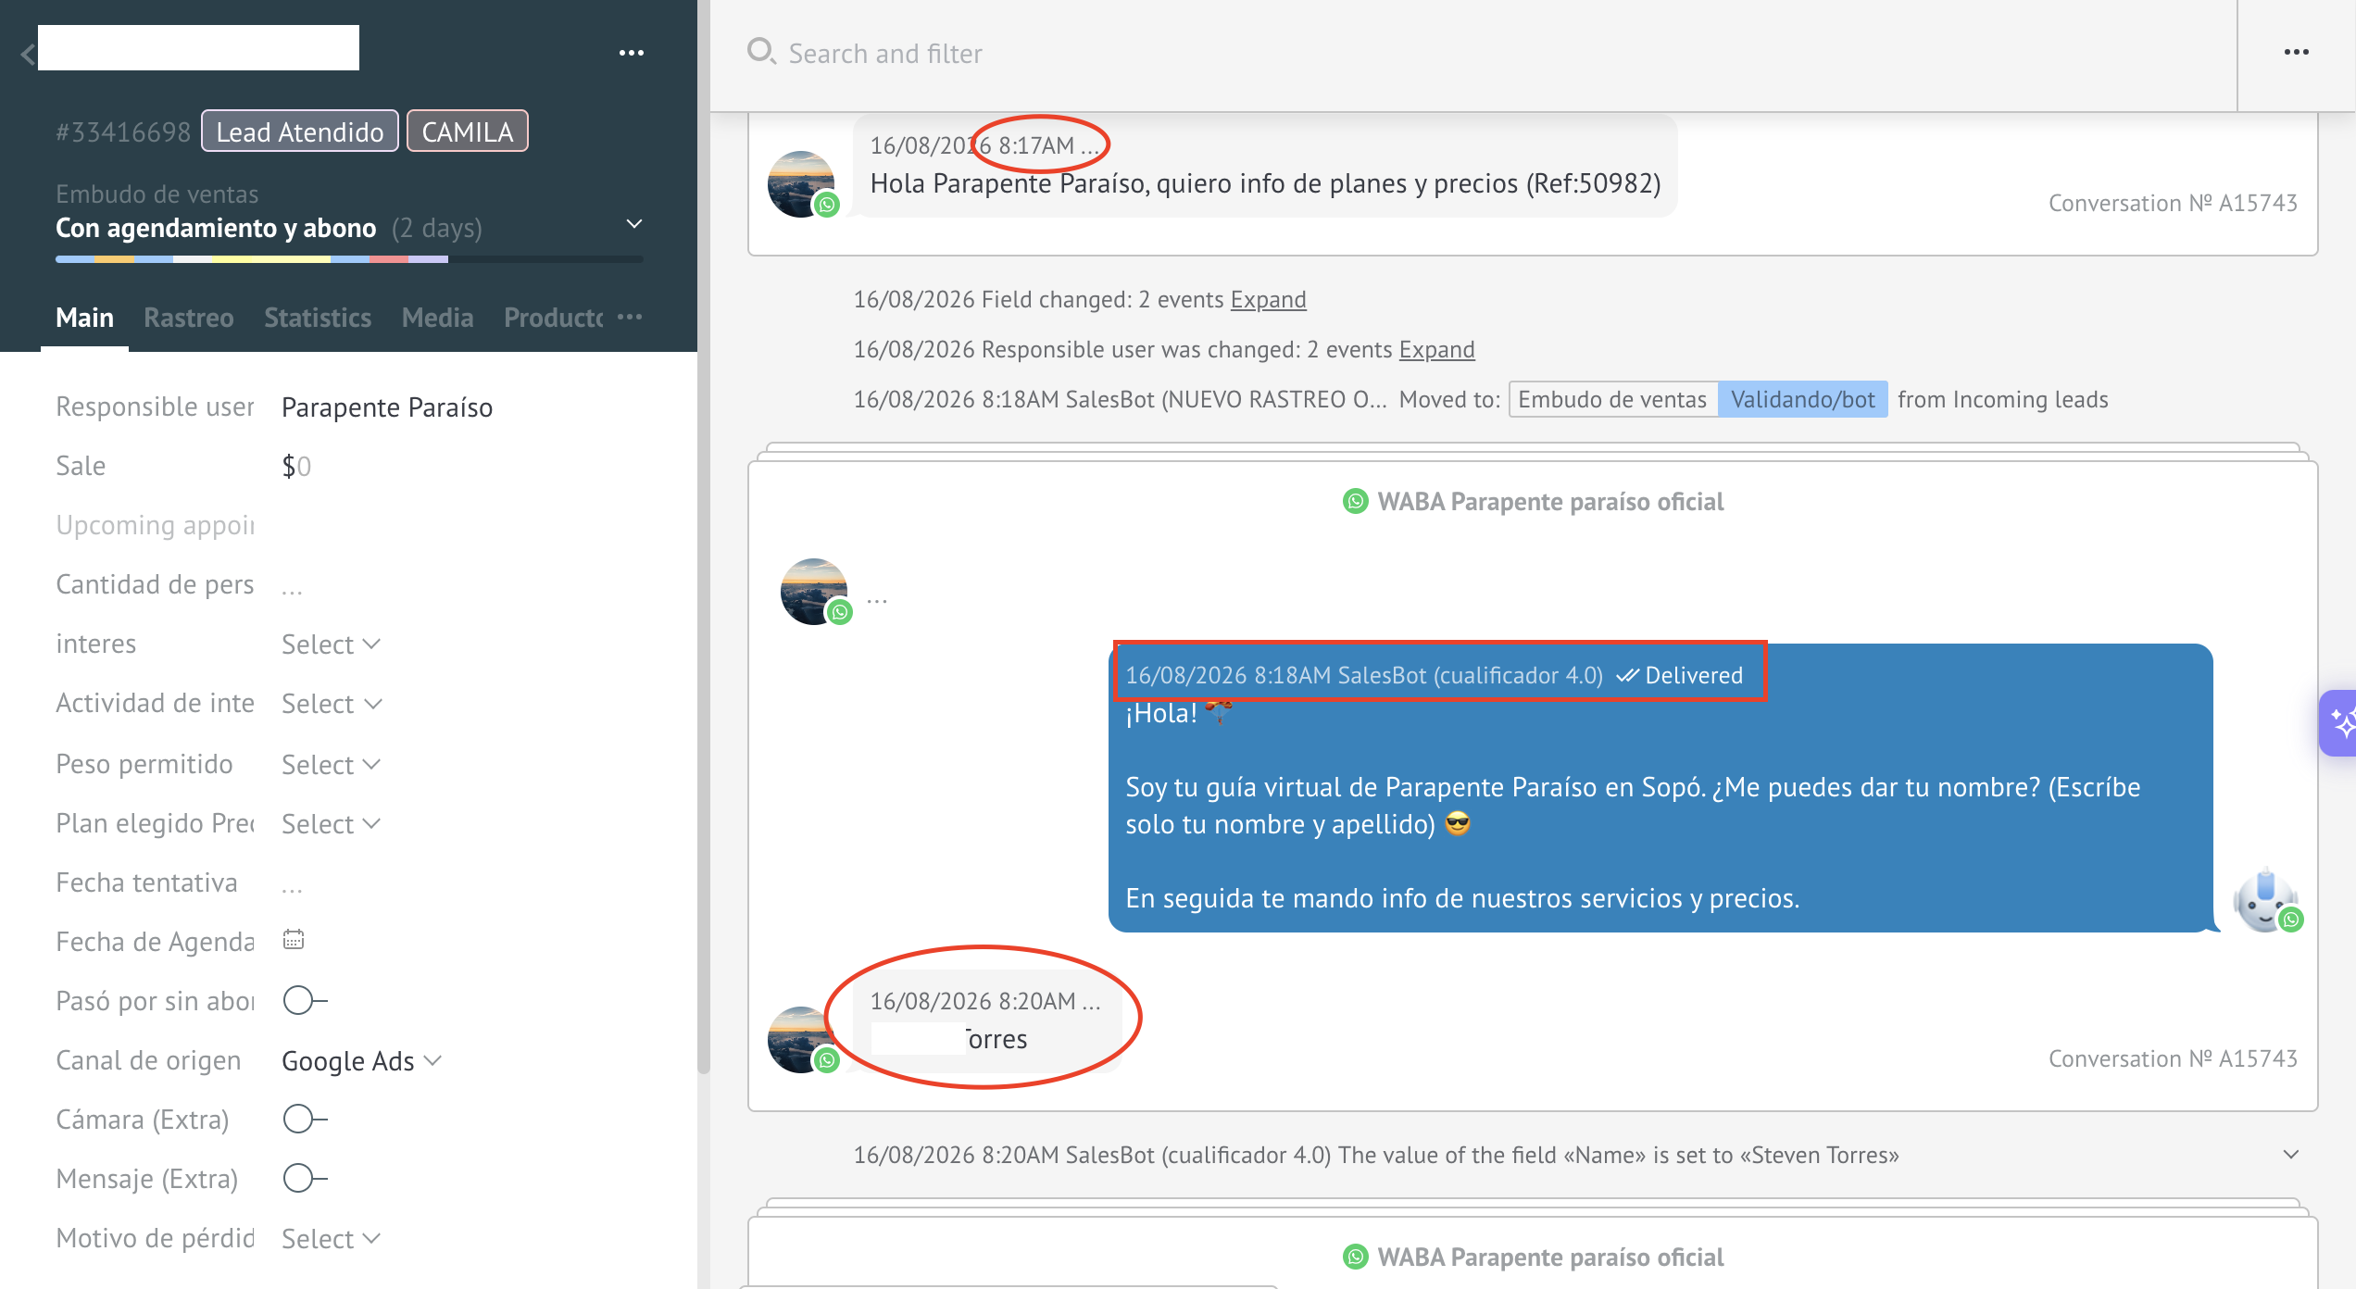This screenshot has height=1289, width=2356.
Task: Click contact avatar beside the 8:17AM message
Action: (x=802, y=183)
